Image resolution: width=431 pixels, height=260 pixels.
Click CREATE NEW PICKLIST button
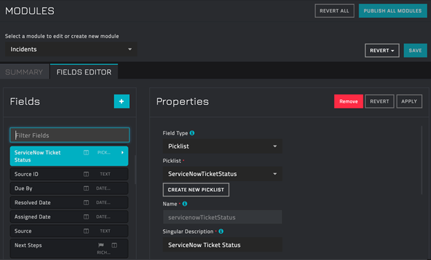(x=196, y=190)
